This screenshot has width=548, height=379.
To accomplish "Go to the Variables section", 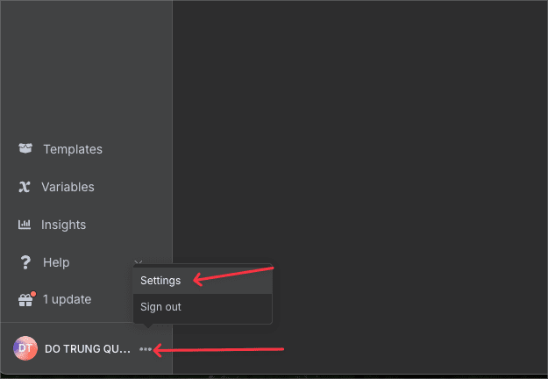I will 68,187.
